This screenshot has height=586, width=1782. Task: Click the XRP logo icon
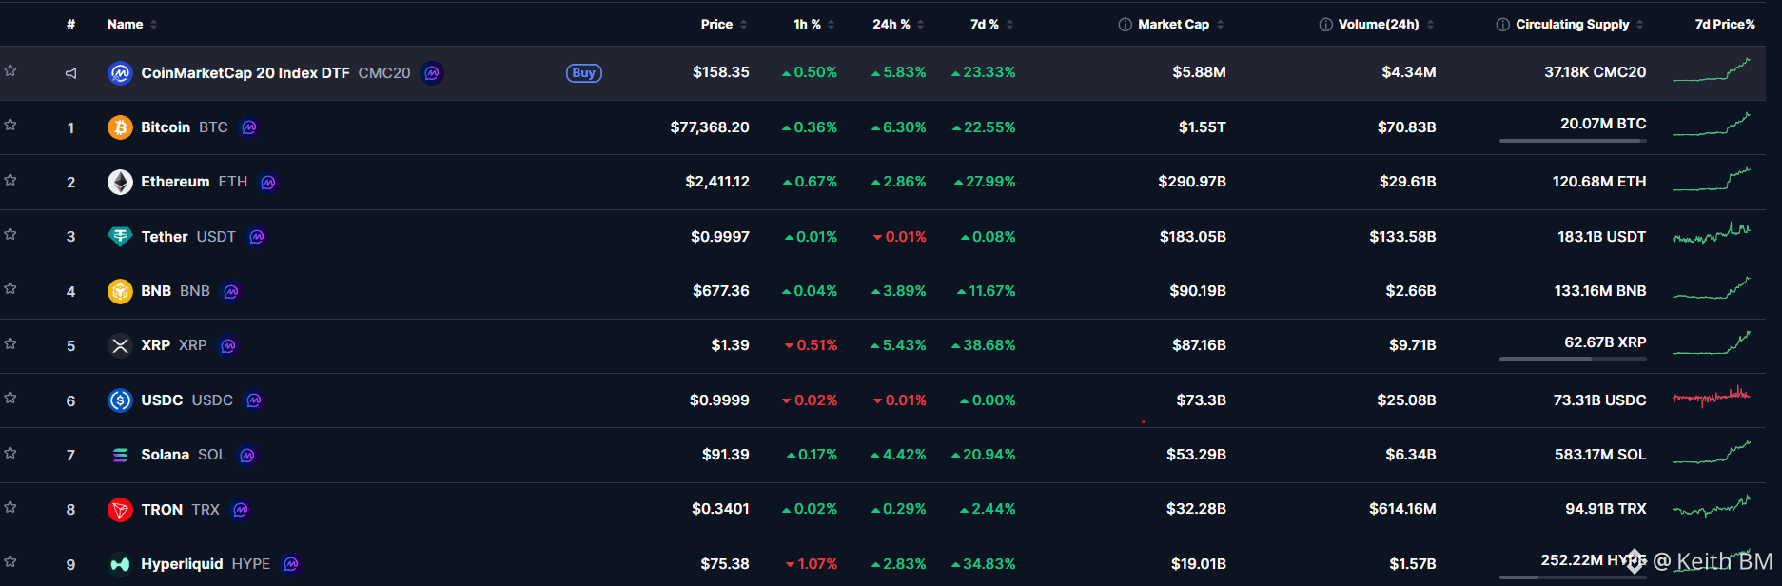pyautogui.click(x=120, y=345)
